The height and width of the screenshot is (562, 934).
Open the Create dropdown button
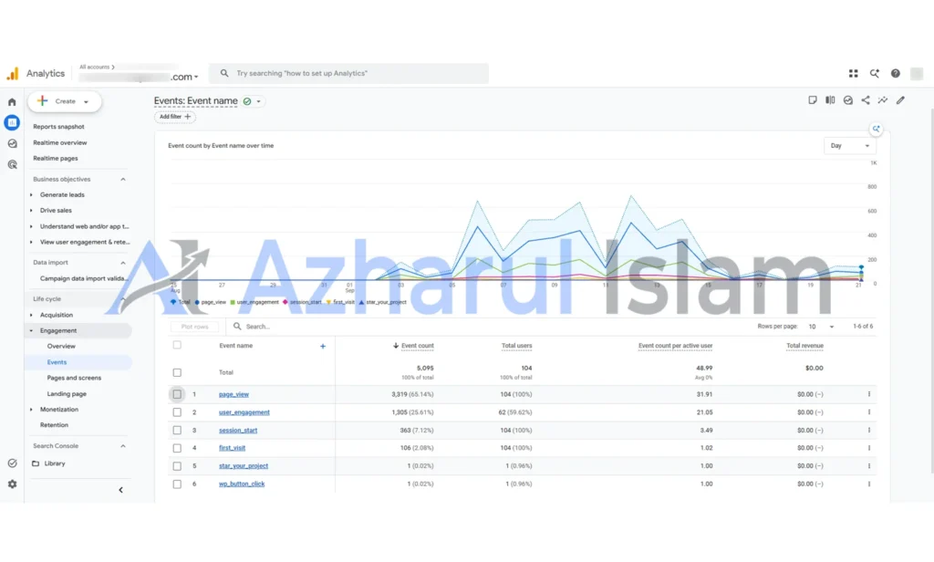tap(65, 101)
